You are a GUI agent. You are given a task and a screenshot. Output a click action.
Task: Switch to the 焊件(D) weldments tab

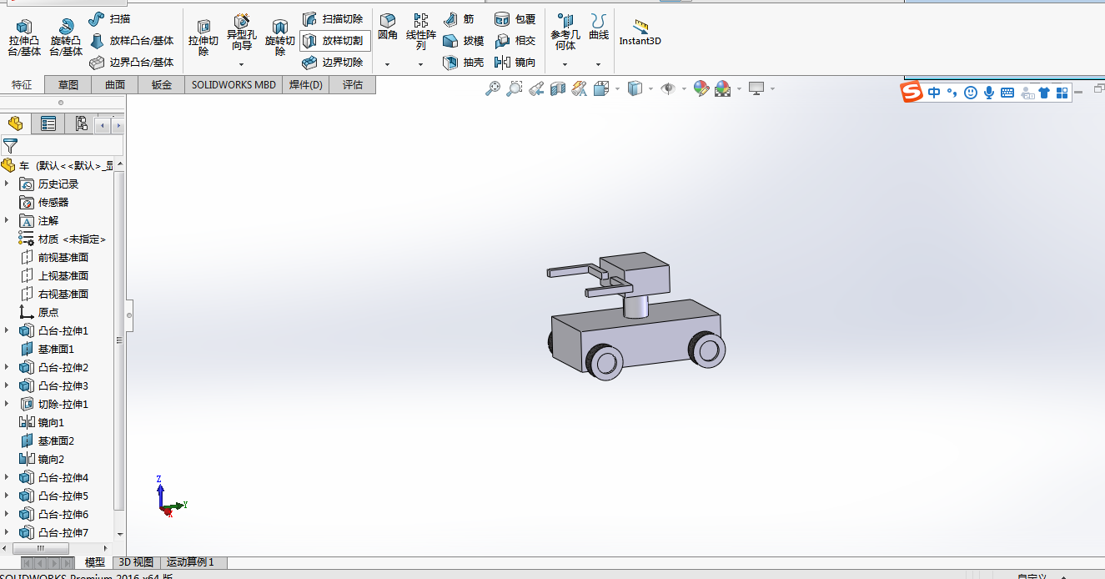pyautogui.click(x=306, y=84)
